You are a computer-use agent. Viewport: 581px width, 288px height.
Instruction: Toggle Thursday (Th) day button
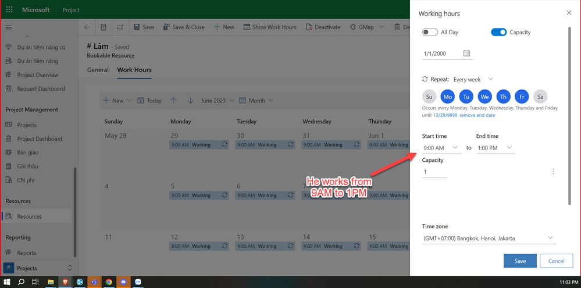(x=503, y=97)
